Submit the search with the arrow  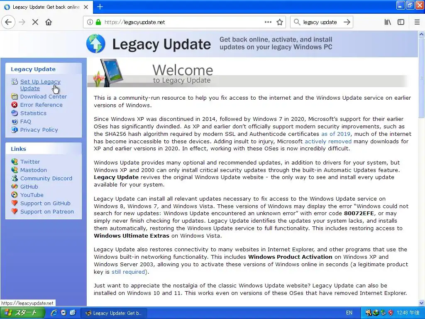347,22
